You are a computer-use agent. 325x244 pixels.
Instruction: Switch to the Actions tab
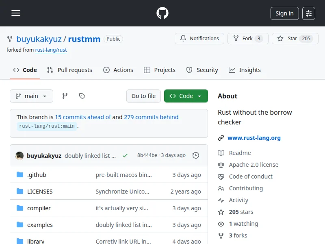click(x=118, y=70)
